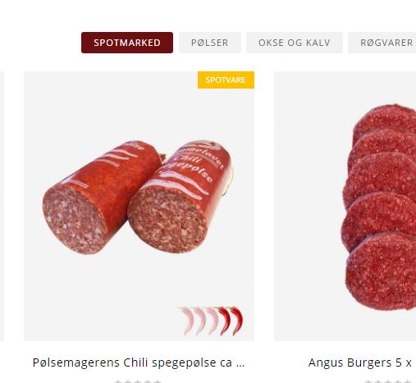Click the last red chili heat icon
Screen dimensions: 416x383
(236, 321)
